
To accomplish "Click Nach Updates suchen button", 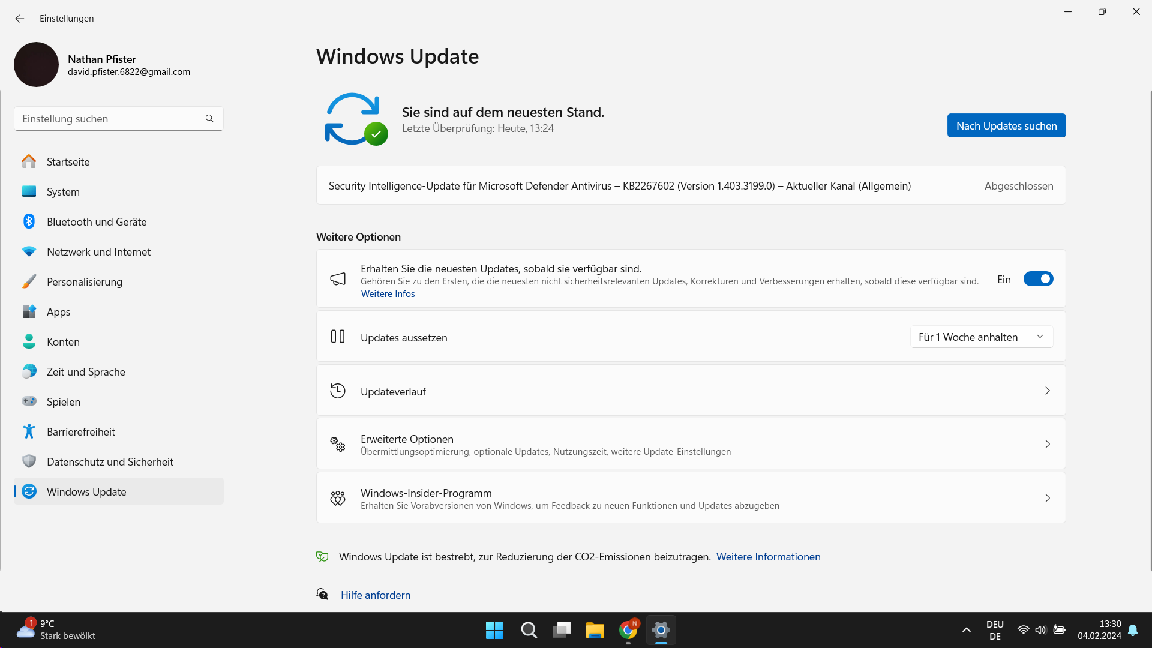I will click(x=1006, y=125).
